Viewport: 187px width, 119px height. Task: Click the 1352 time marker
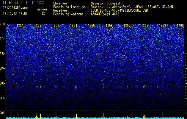pyautogui.click(x=38, y=26)
